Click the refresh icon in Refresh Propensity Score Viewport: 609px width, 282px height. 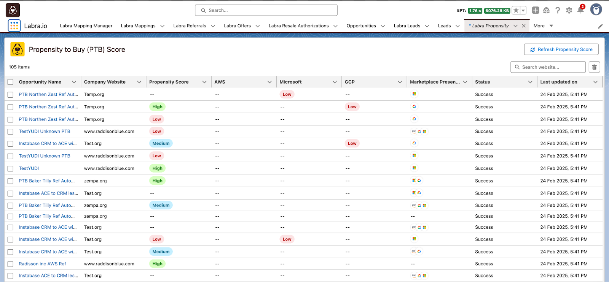pos(532,50)
